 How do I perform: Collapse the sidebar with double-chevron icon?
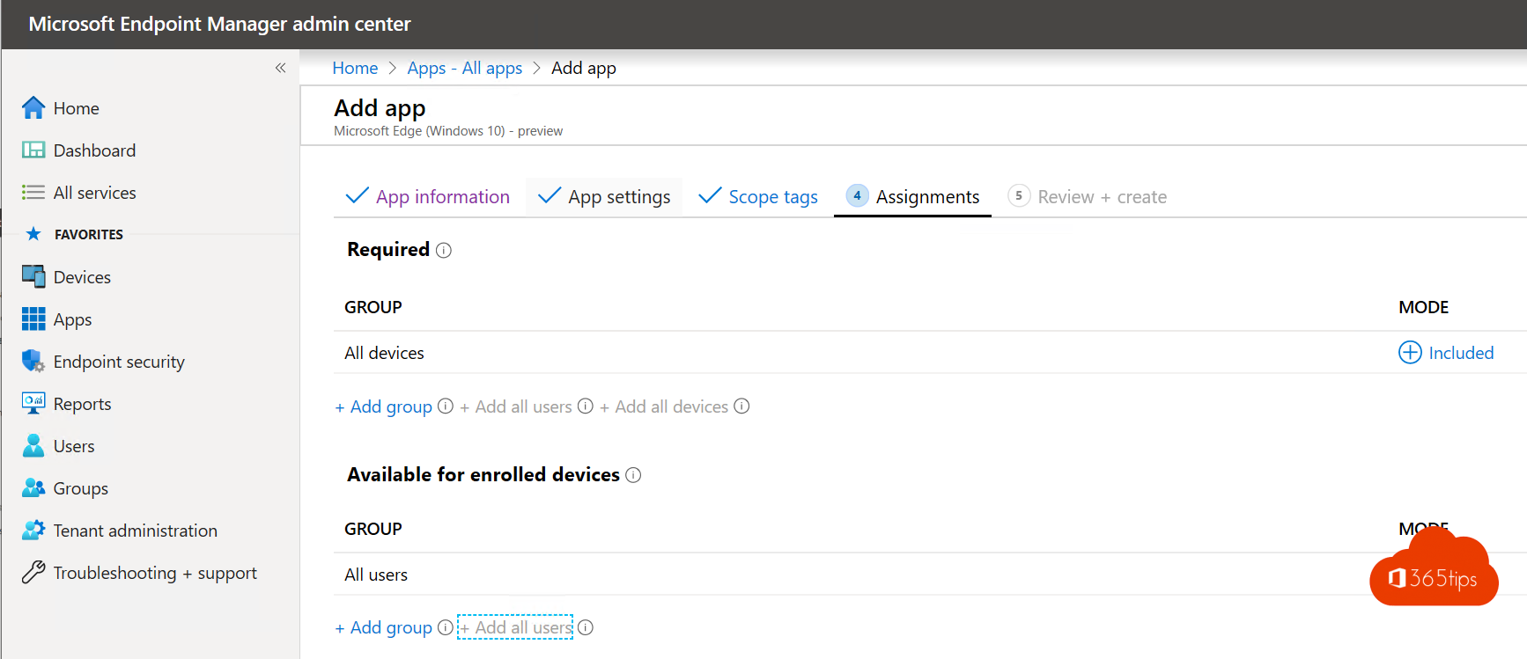pos(280,68)
